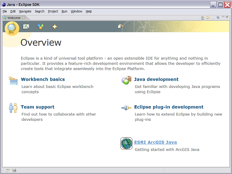The height and width of the screenshot is (174, 232).
Task: Go to the Workbench via the banner icon
Action: [x=120, y=26]
